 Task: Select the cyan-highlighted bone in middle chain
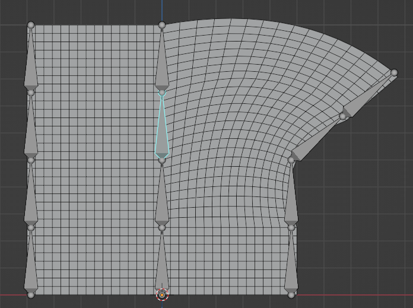coord(162,131)
